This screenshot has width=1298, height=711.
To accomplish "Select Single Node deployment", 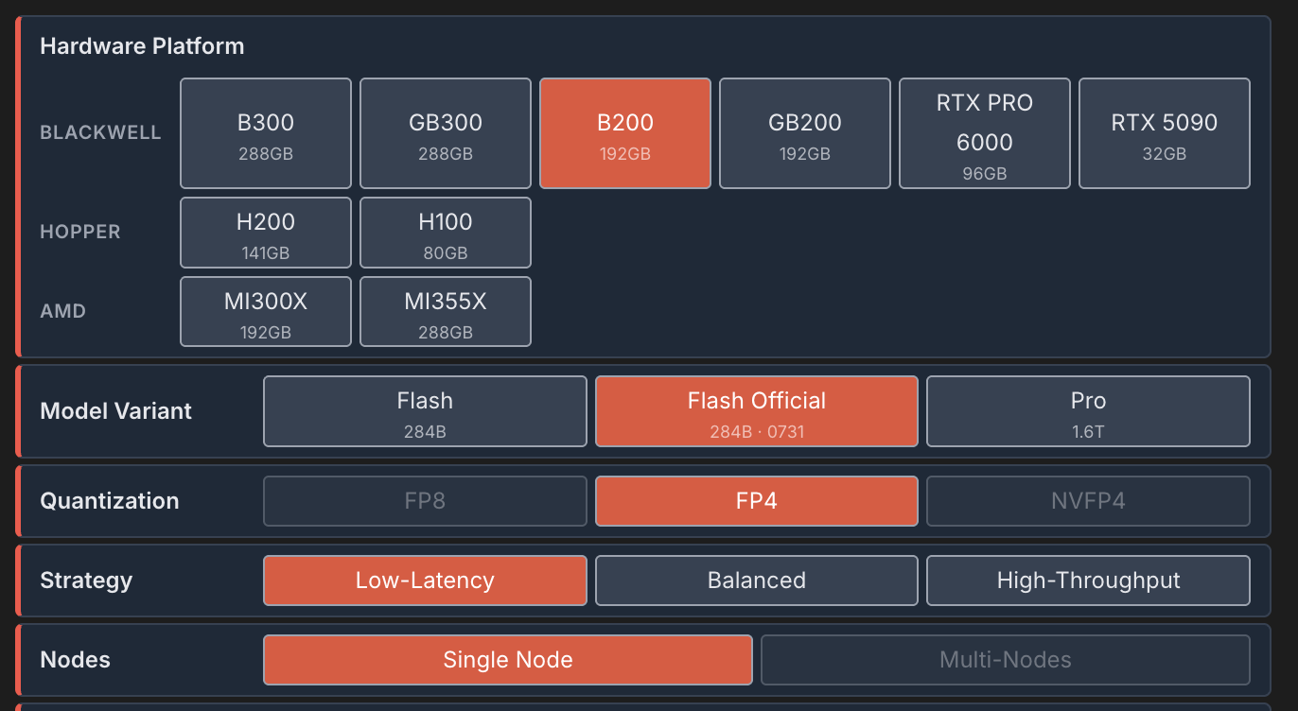I will pyautogui.click(x=508, y=660).
